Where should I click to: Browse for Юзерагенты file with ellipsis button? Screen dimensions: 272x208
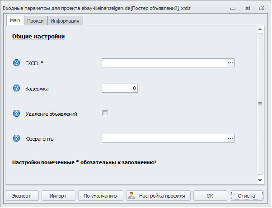230,138
